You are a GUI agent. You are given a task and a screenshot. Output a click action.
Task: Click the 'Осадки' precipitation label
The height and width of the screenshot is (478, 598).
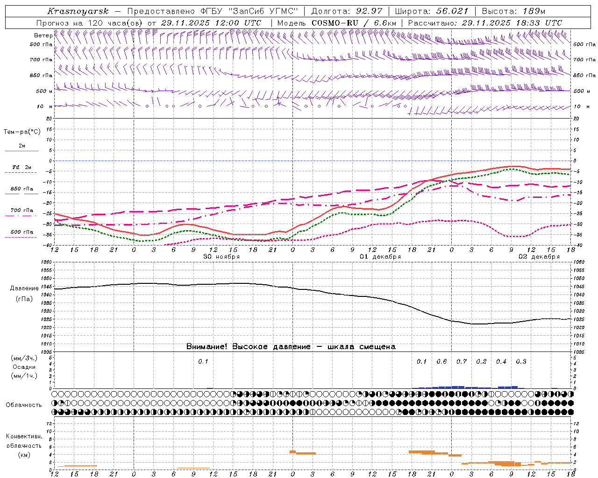(24, 367)
